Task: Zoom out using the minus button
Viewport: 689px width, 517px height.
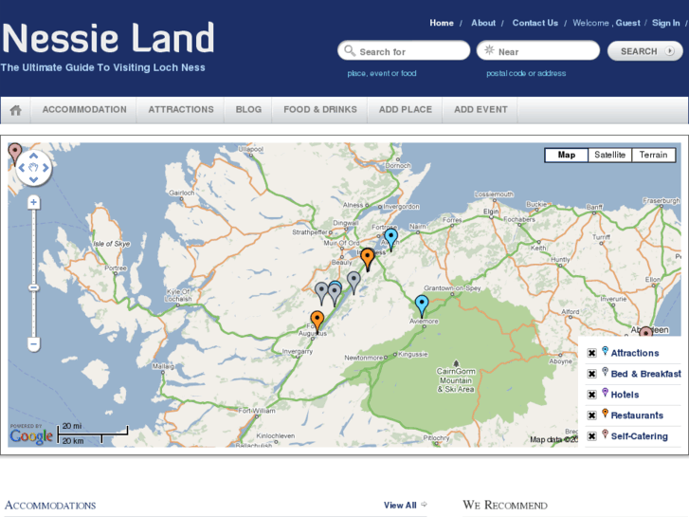Action: coord(34,343)
